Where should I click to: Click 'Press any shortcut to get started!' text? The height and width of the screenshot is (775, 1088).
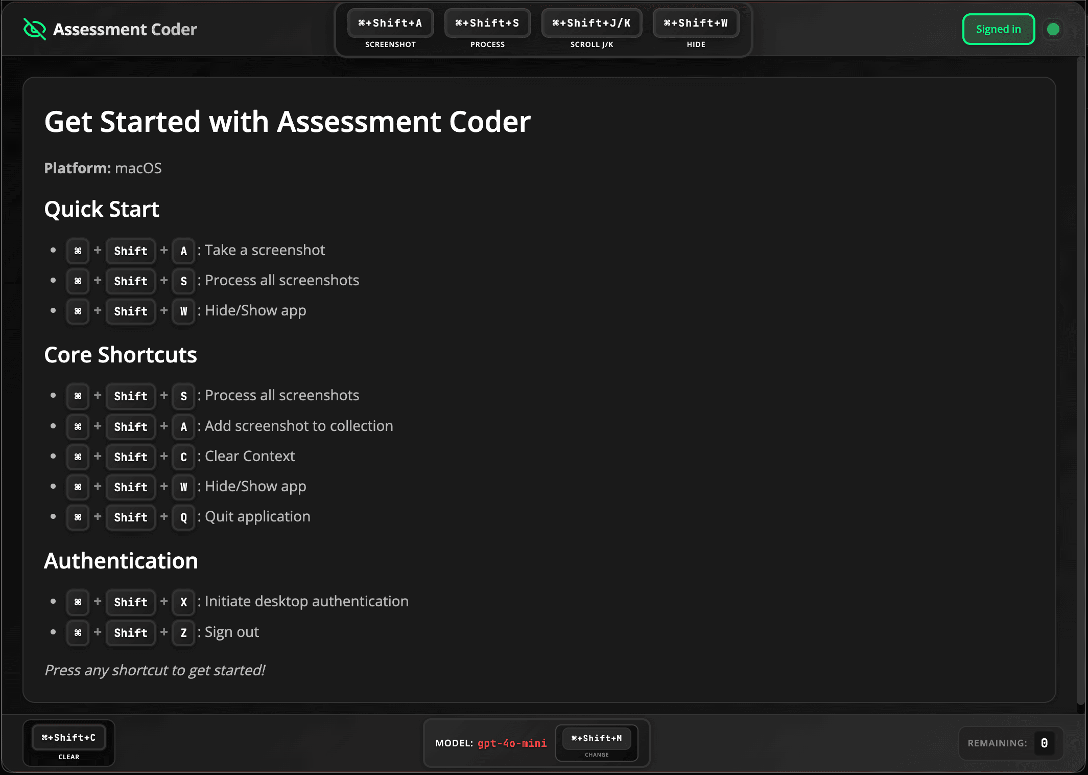coord(155,670)
